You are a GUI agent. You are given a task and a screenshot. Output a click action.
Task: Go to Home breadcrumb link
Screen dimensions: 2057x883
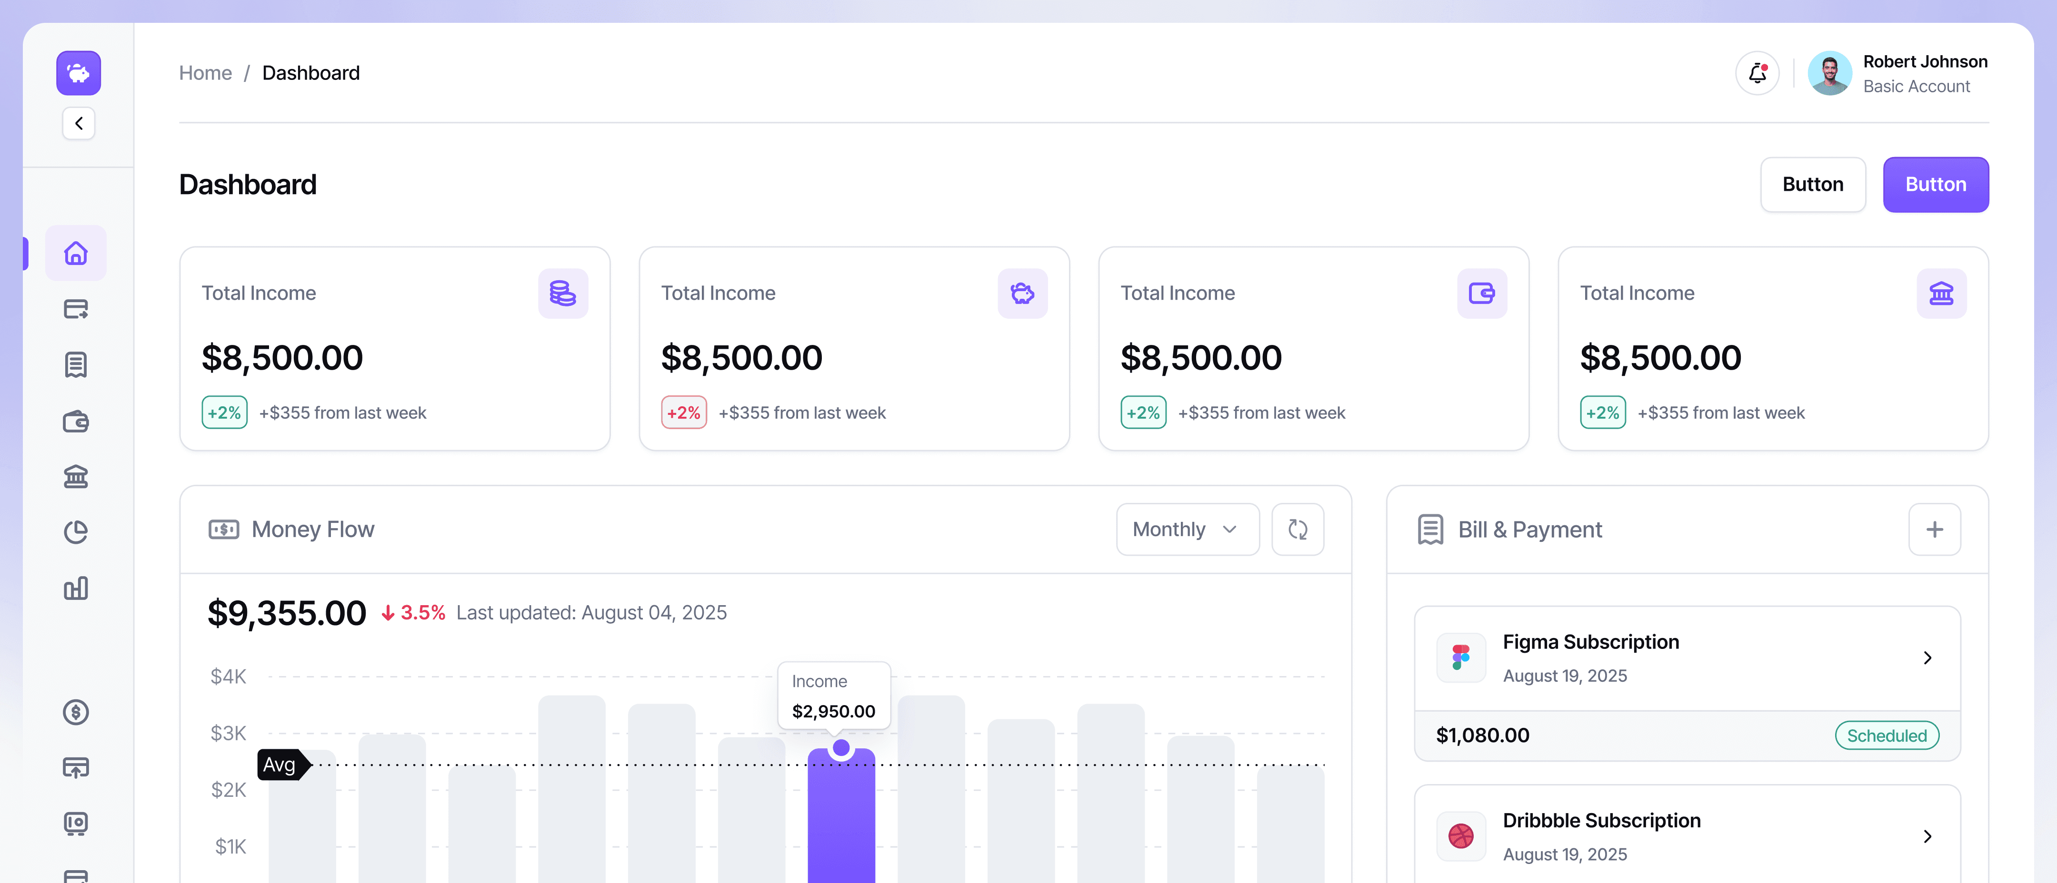(x=205, y=73)
